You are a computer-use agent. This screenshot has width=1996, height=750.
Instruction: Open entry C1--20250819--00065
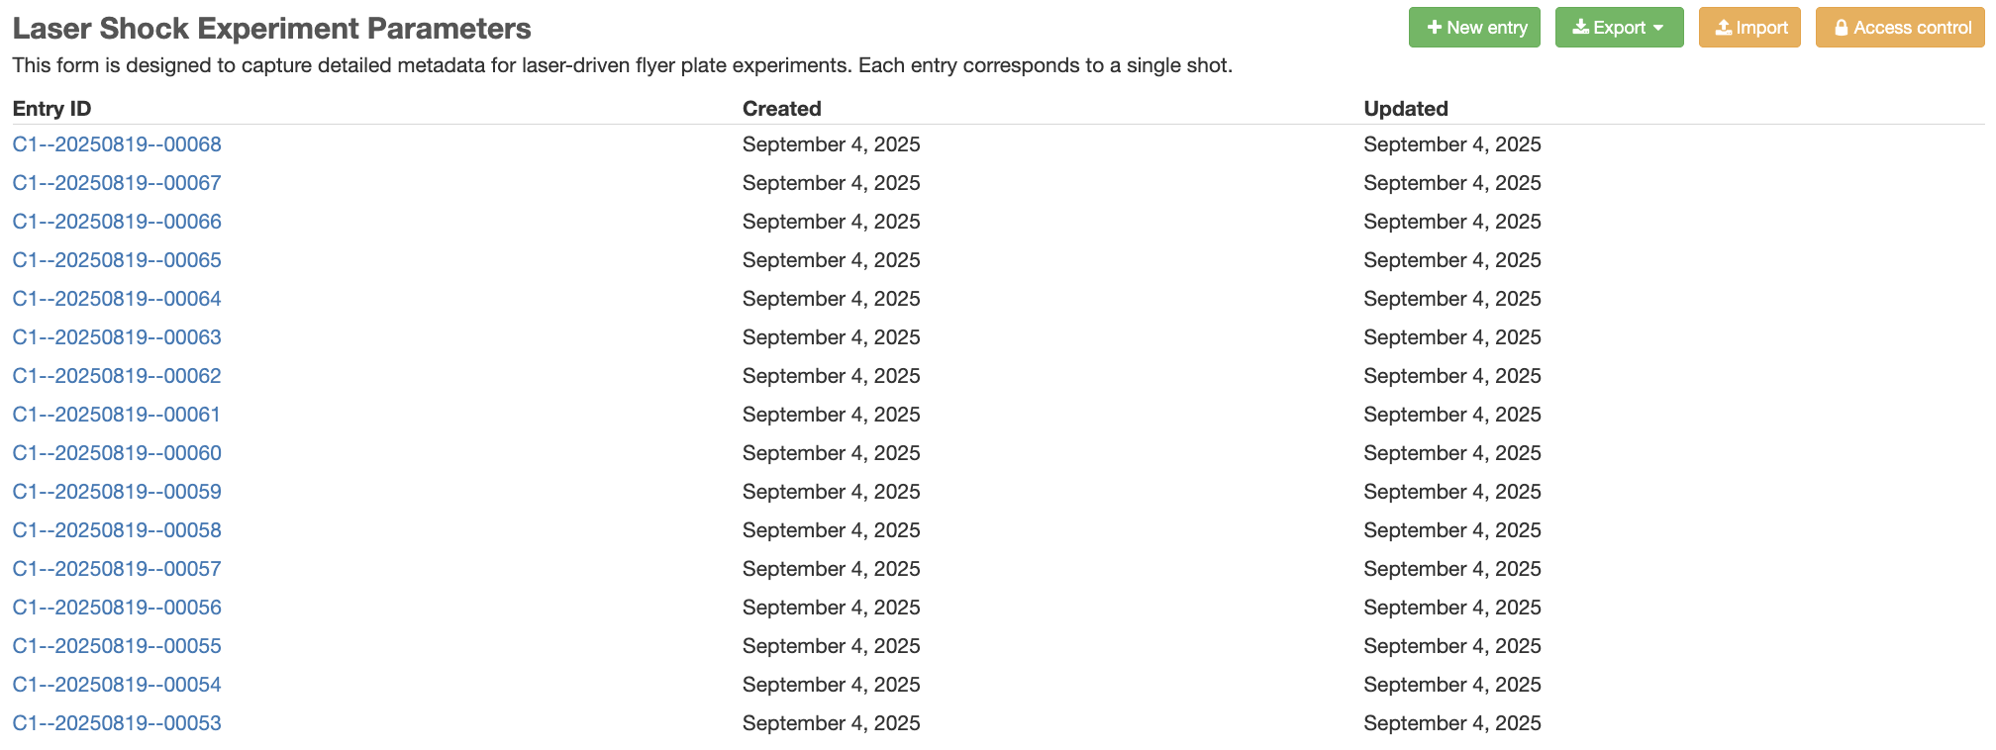coord(117,260)
